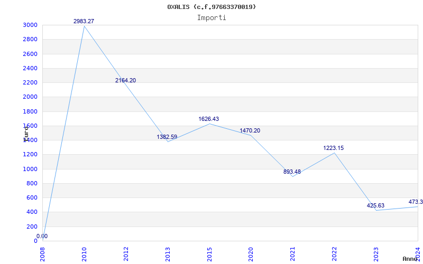Select the 2010 x-axis year label
The height and width of the screenshot is (264, 423).
[x=84, y=254]
